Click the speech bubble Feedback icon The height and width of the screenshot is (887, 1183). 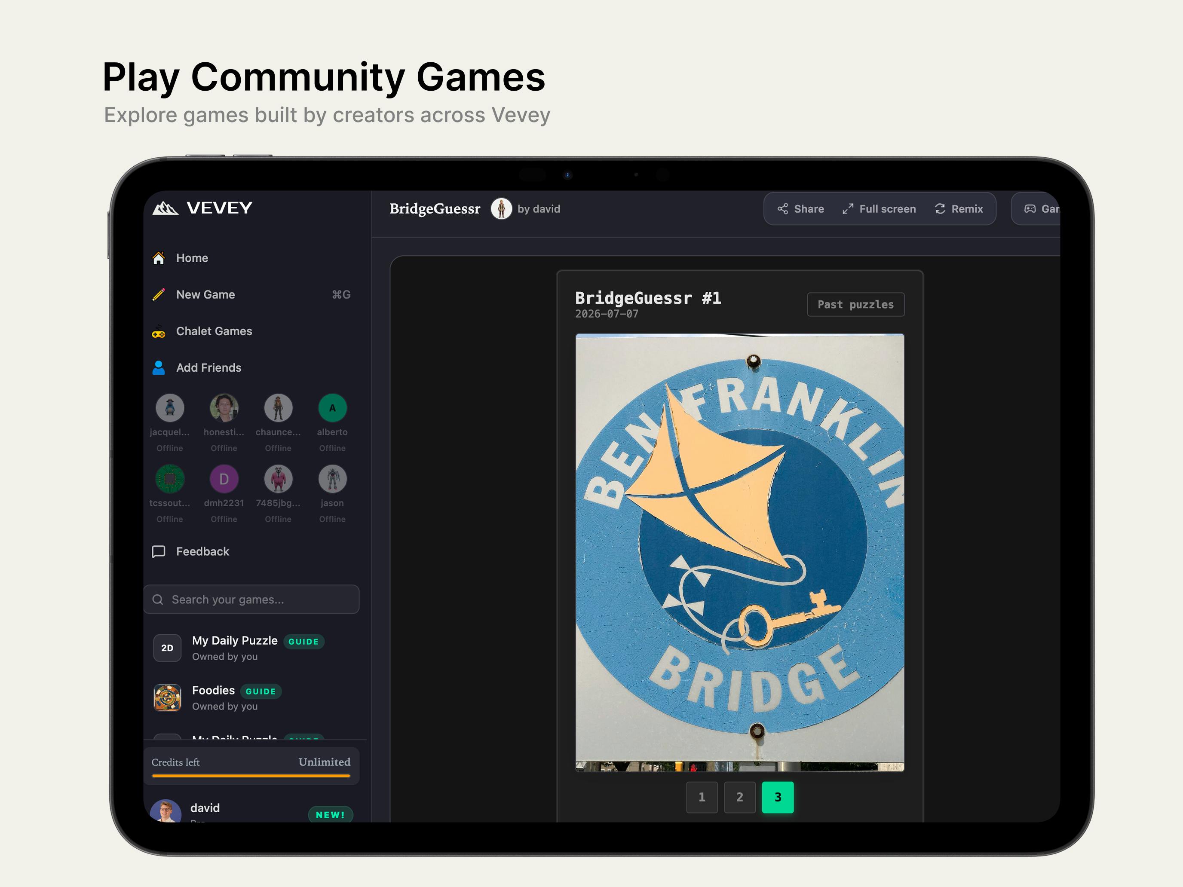159,552
